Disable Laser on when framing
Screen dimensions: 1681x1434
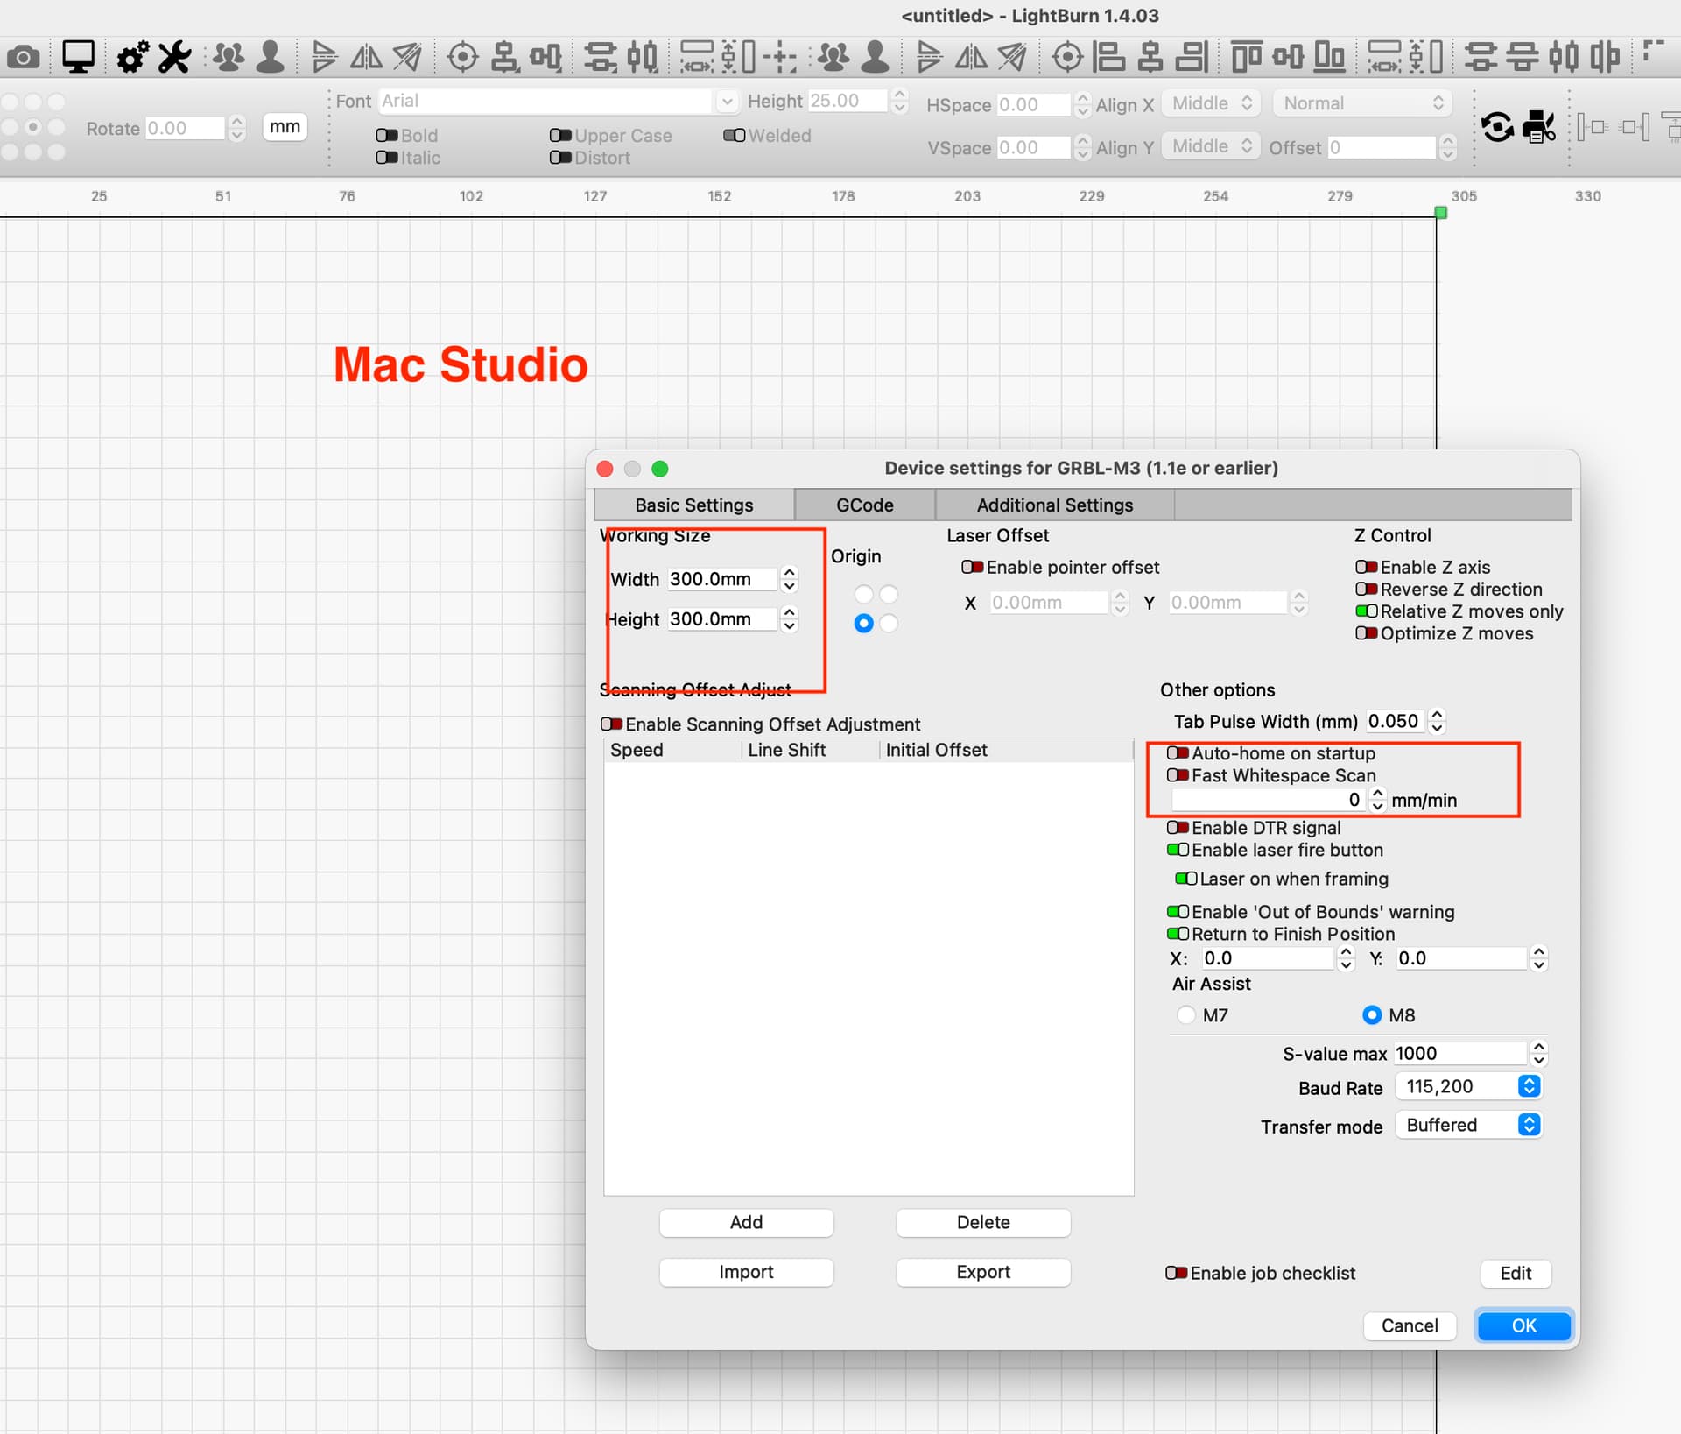coord(1185,878)
